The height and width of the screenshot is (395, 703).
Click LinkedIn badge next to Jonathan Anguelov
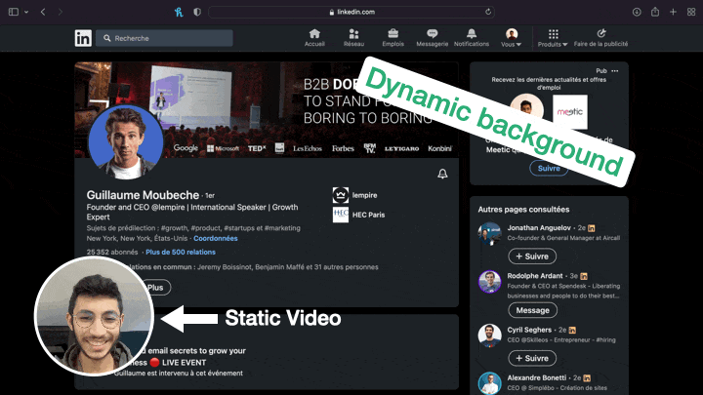[x=592, y=228]
